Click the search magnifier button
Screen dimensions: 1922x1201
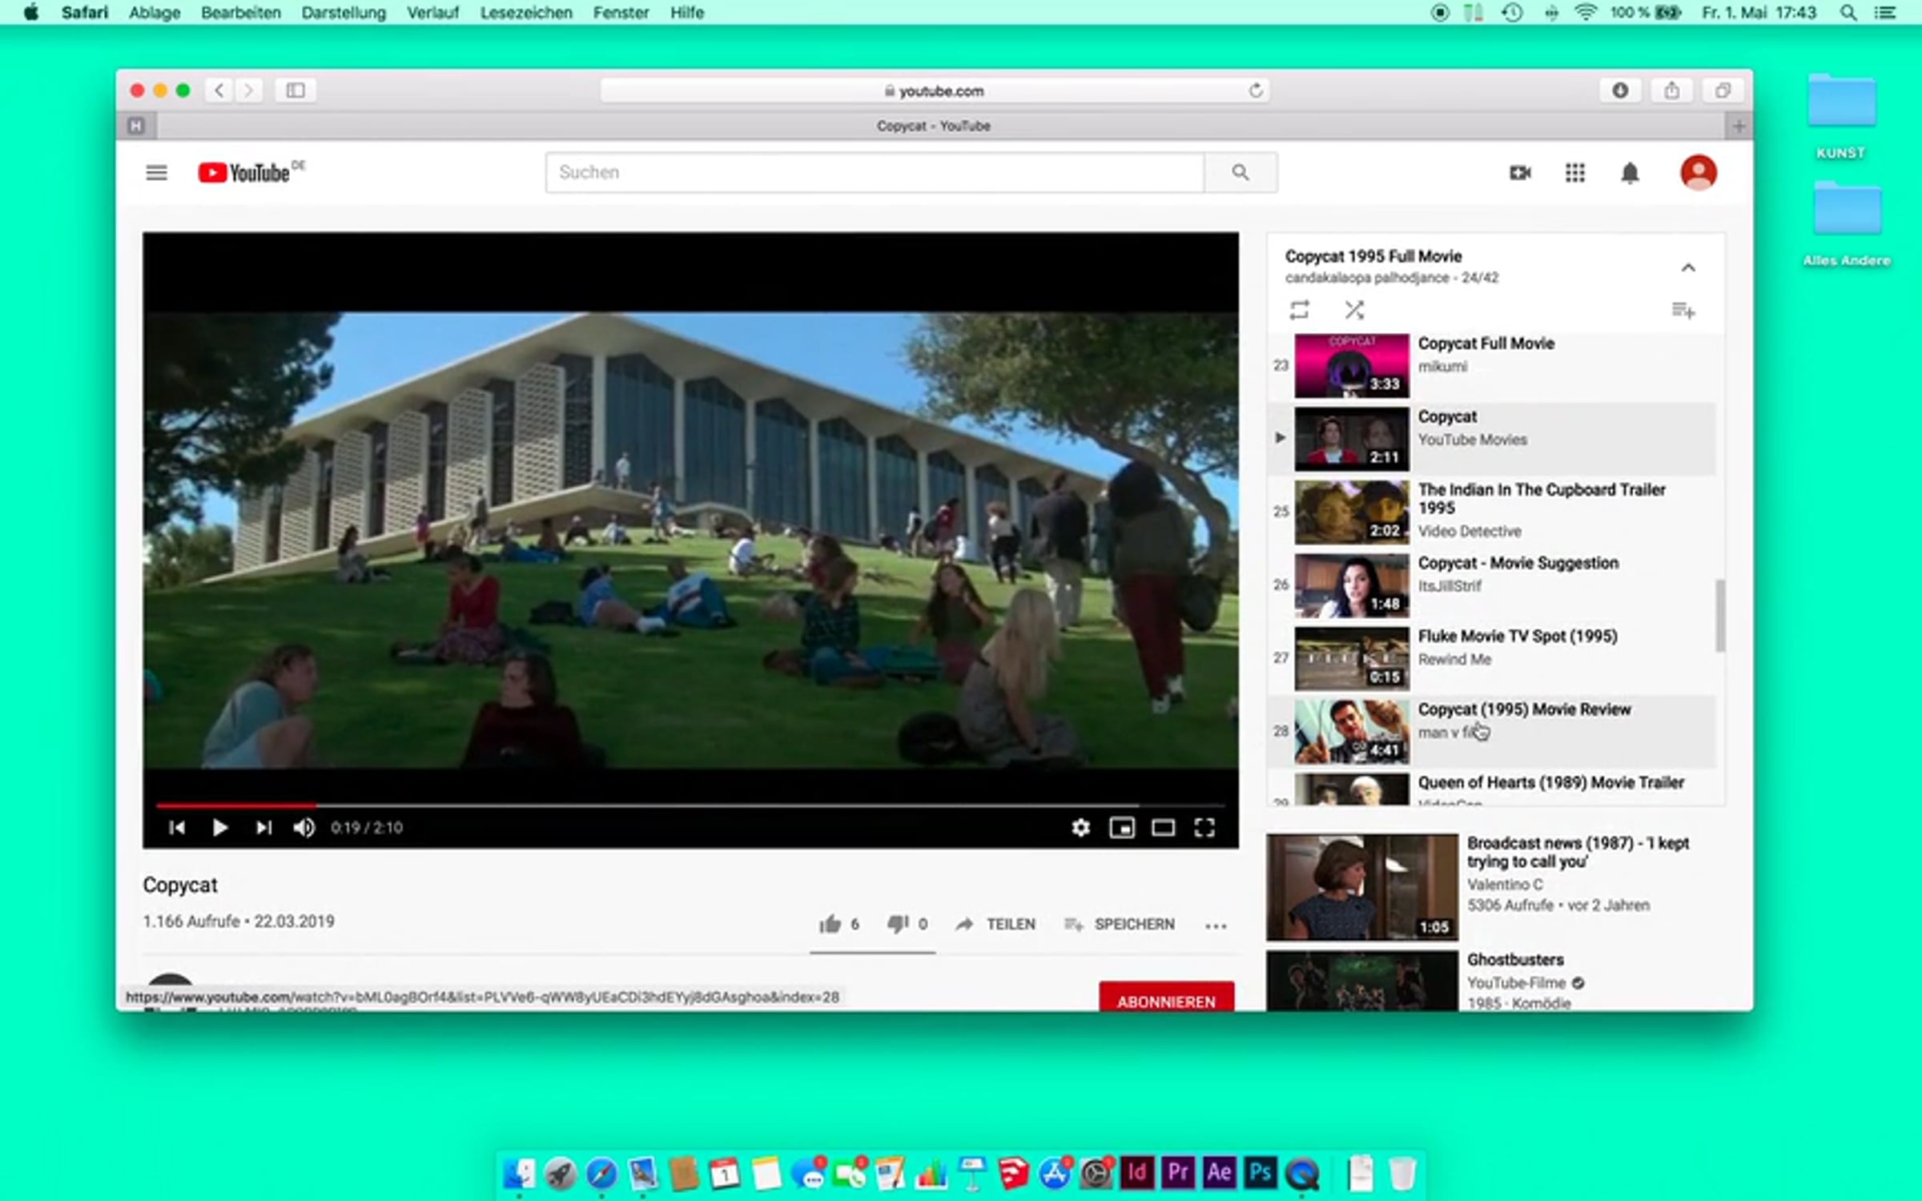[x=1240, y=172]
